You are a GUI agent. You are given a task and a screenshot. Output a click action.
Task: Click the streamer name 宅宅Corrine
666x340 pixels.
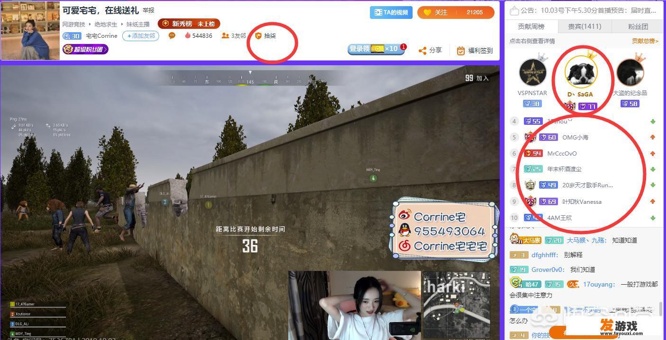coord(101,36)
